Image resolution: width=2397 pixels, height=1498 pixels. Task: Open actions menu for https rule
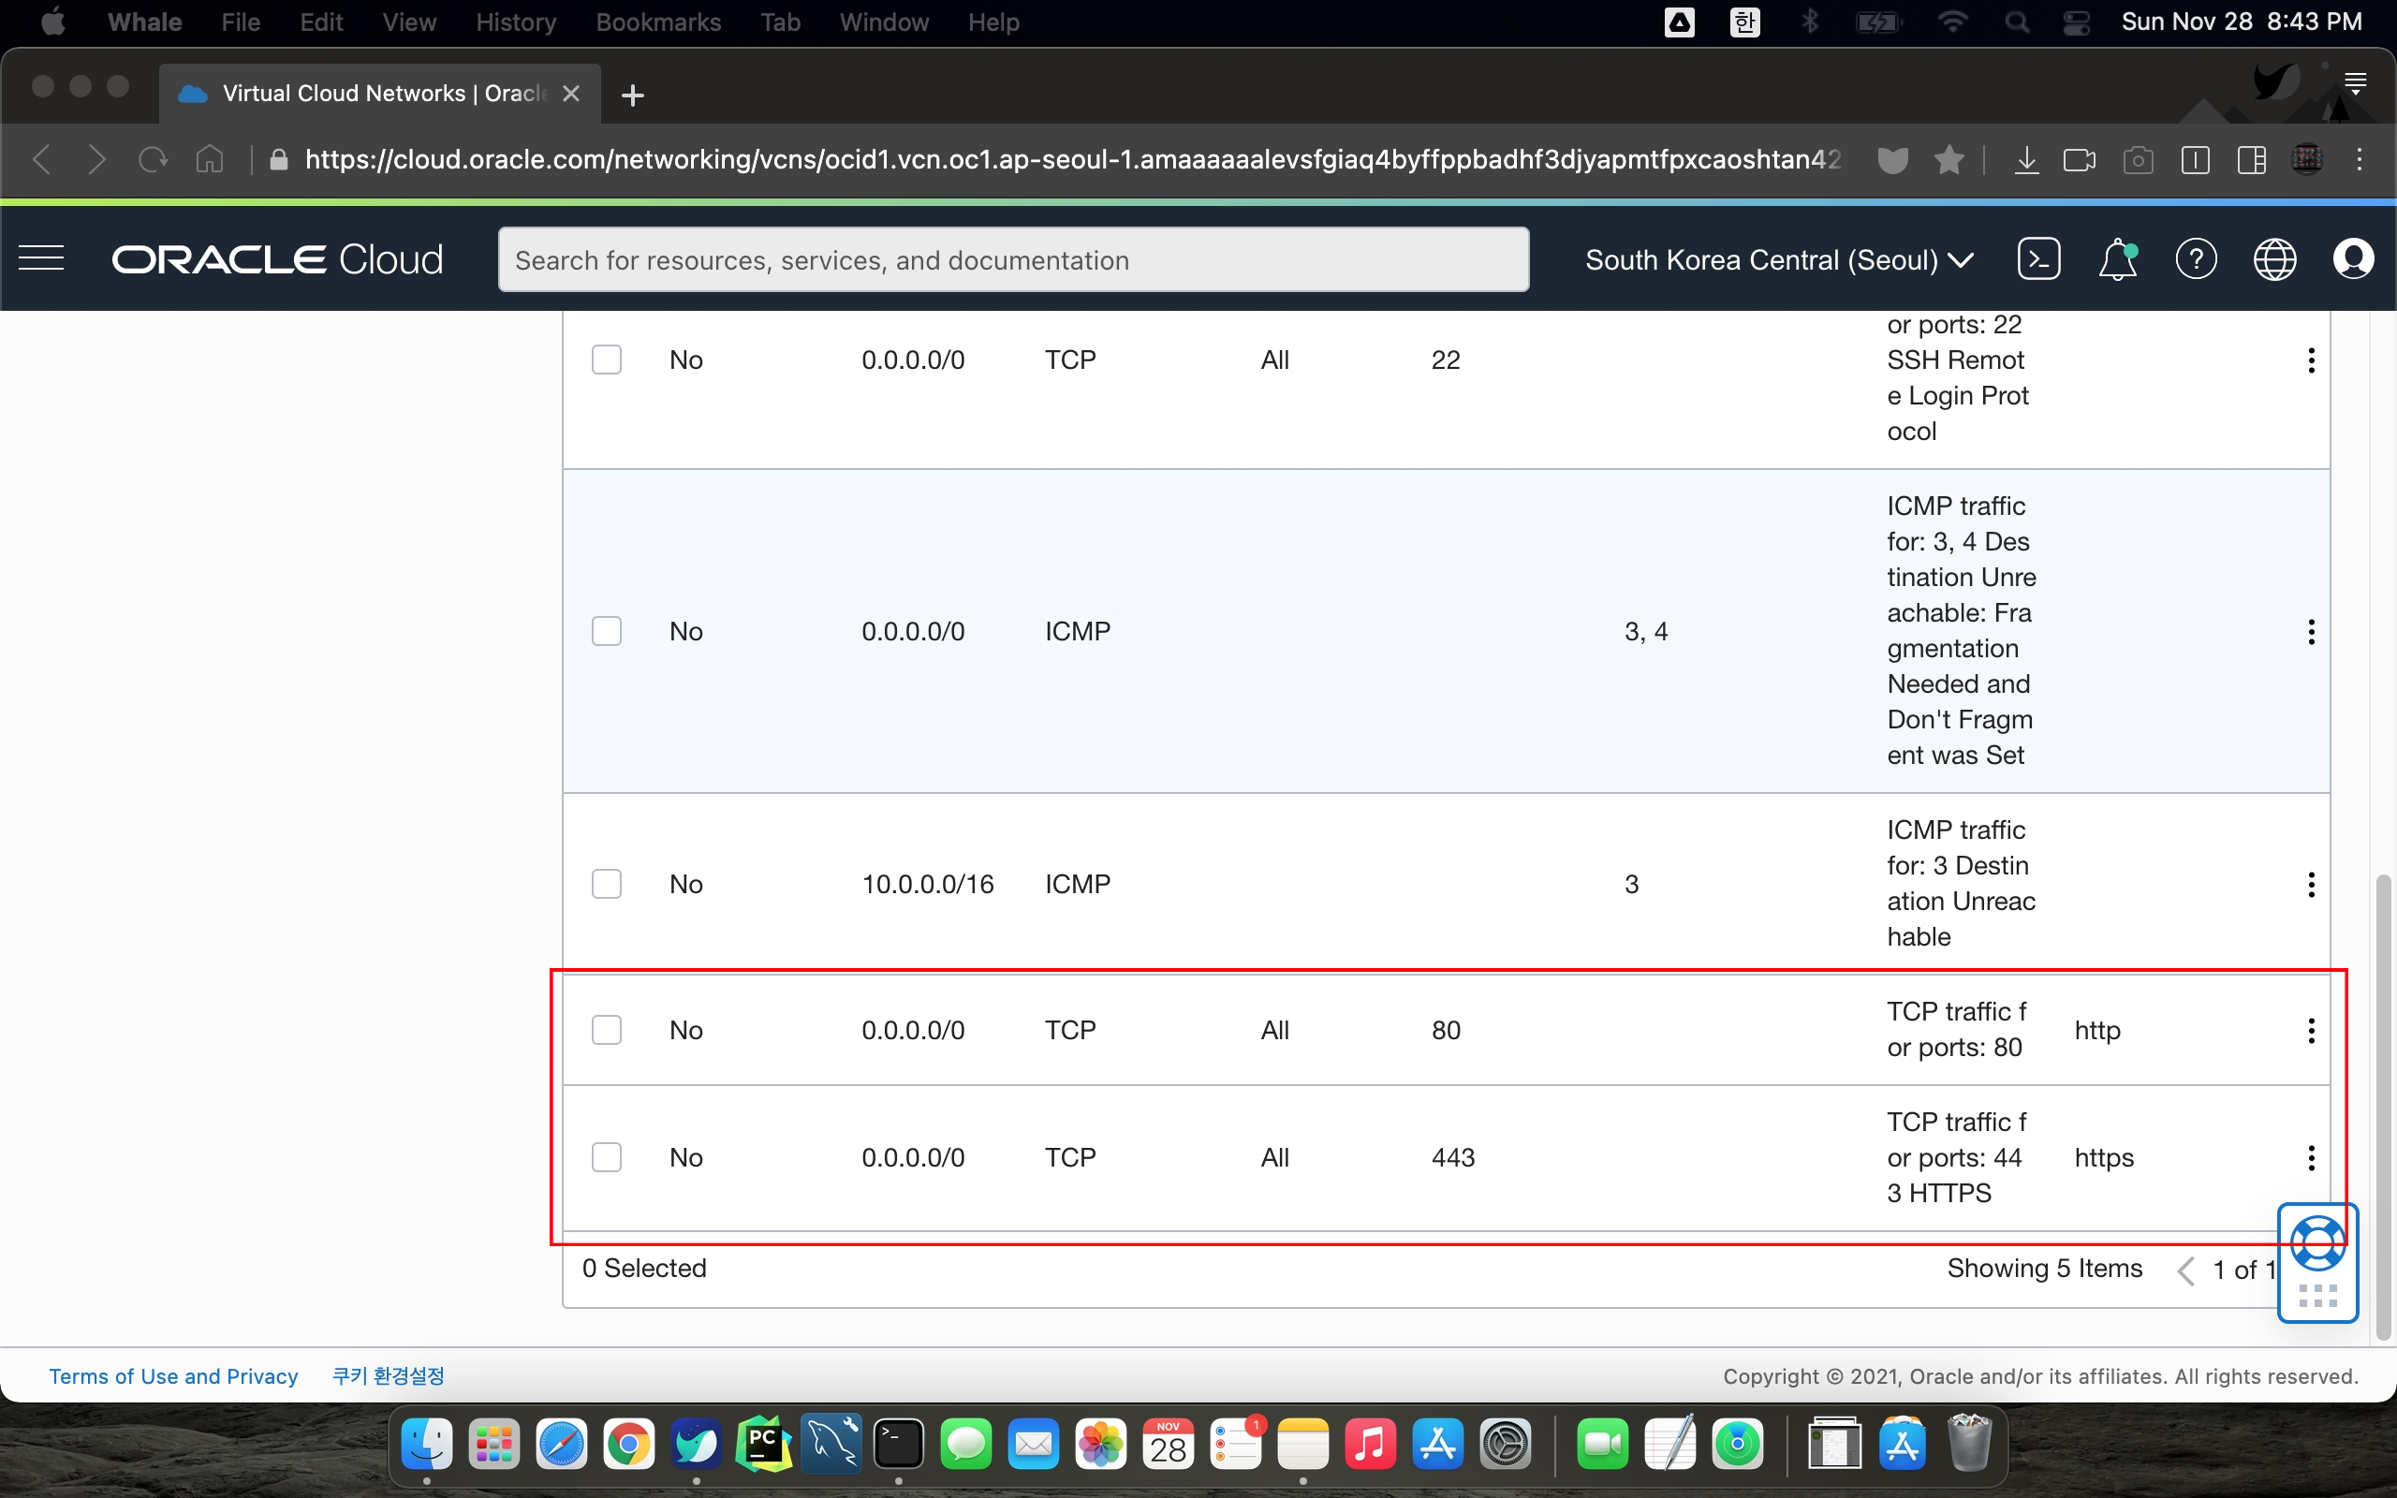(x=2311, y=1157)
